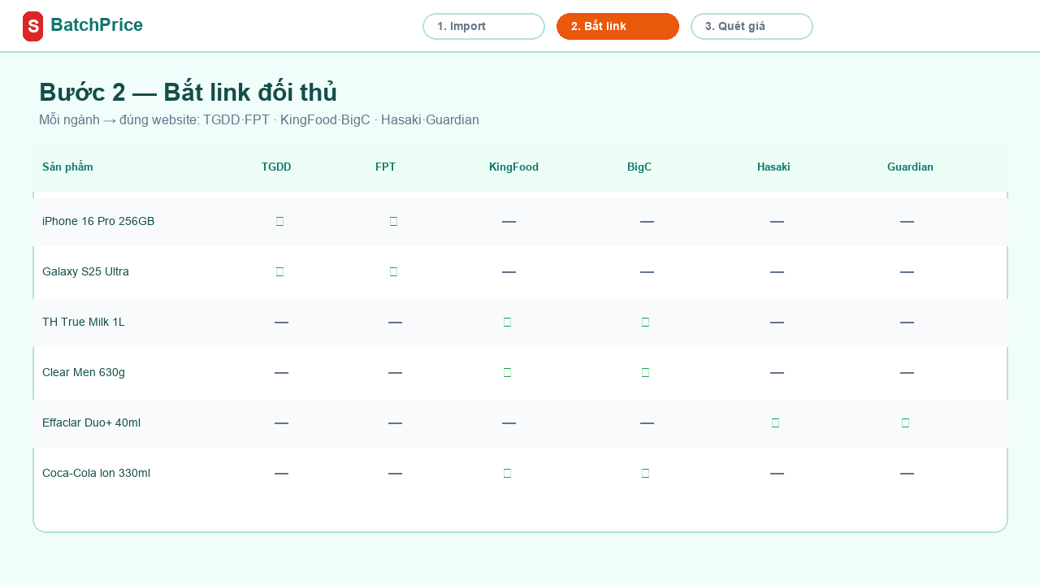Open the Guardian link marker for Effaclar Duo+ 40ml

tap(905, 422)
